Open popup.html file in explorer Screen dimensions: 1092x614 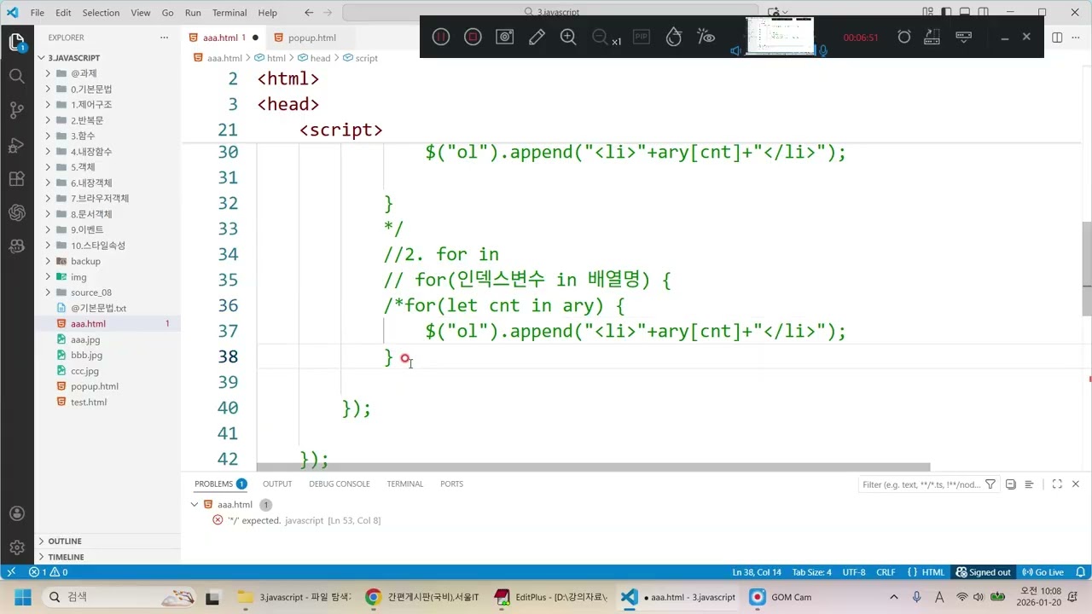click(x=94, y=386)
